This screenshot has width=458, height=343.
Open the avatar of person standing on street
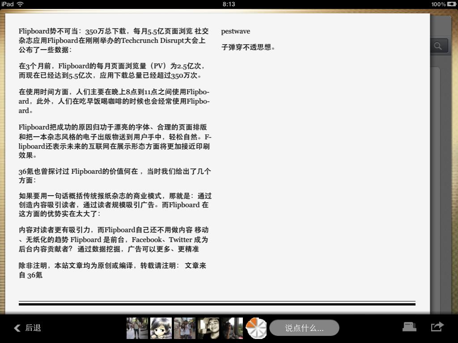pyautogui.click(x=137, y=328)
